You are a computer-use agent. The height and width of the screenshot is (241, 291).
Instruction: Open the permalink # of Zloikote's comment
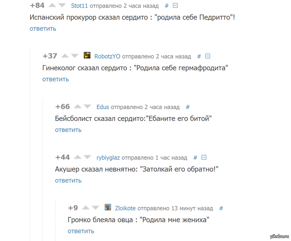(x=221, y=208)
